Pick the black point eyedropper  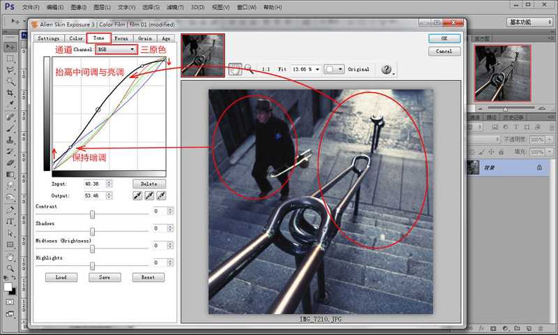137,195
